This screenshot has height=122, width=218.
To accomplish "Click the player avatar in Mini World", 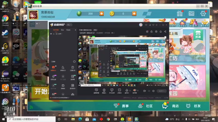I will click(x=33, y=15).
